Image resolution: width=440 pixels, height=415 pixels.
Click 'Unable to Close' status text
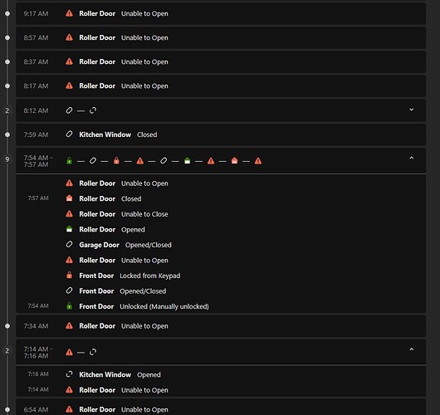tap(144, 214)
